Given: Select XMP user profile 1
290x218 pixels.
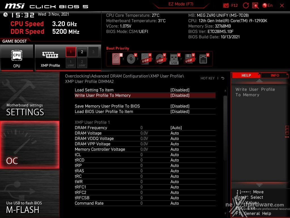Looking at the screenshot, I should [71, 63].
